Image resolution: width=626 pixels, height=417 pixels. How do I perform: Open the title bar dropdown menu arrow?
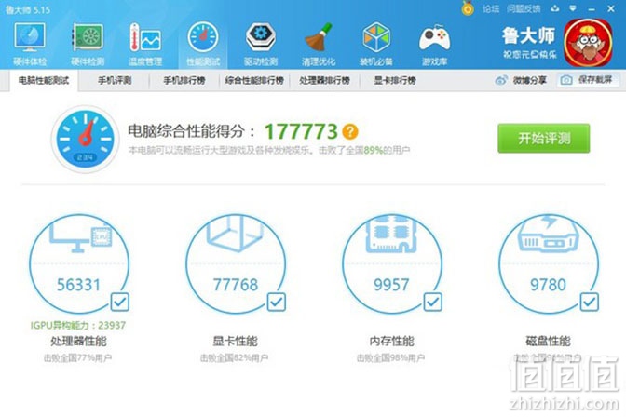[x=573, y=8]
